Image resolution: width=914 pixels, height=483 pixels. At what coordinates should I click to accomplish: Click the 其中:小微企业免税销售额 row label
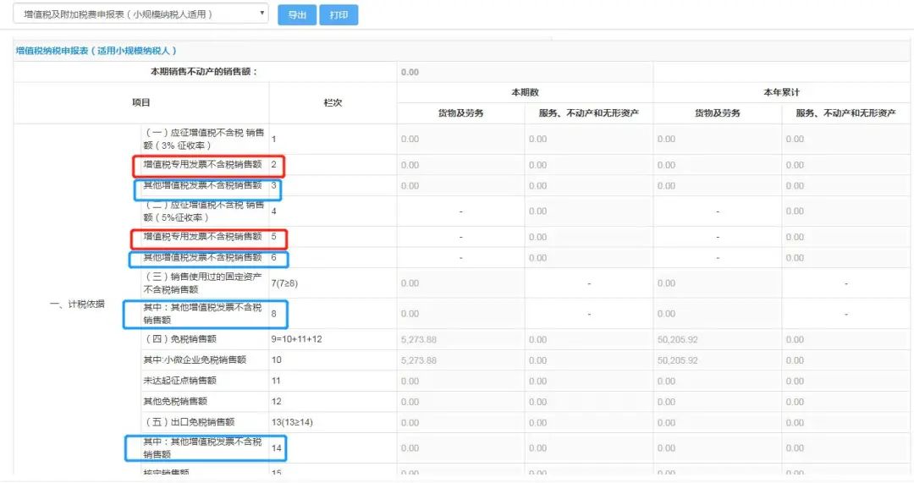click(195, 360)
